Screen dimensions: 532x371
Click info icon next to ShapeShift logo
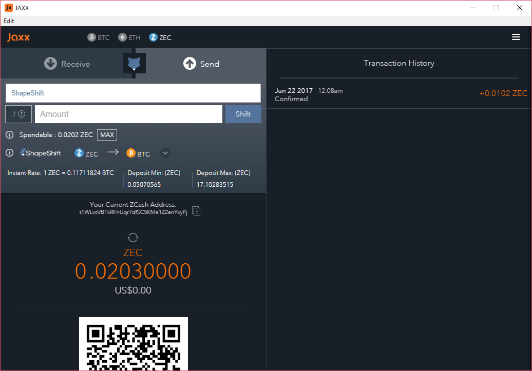9,152
